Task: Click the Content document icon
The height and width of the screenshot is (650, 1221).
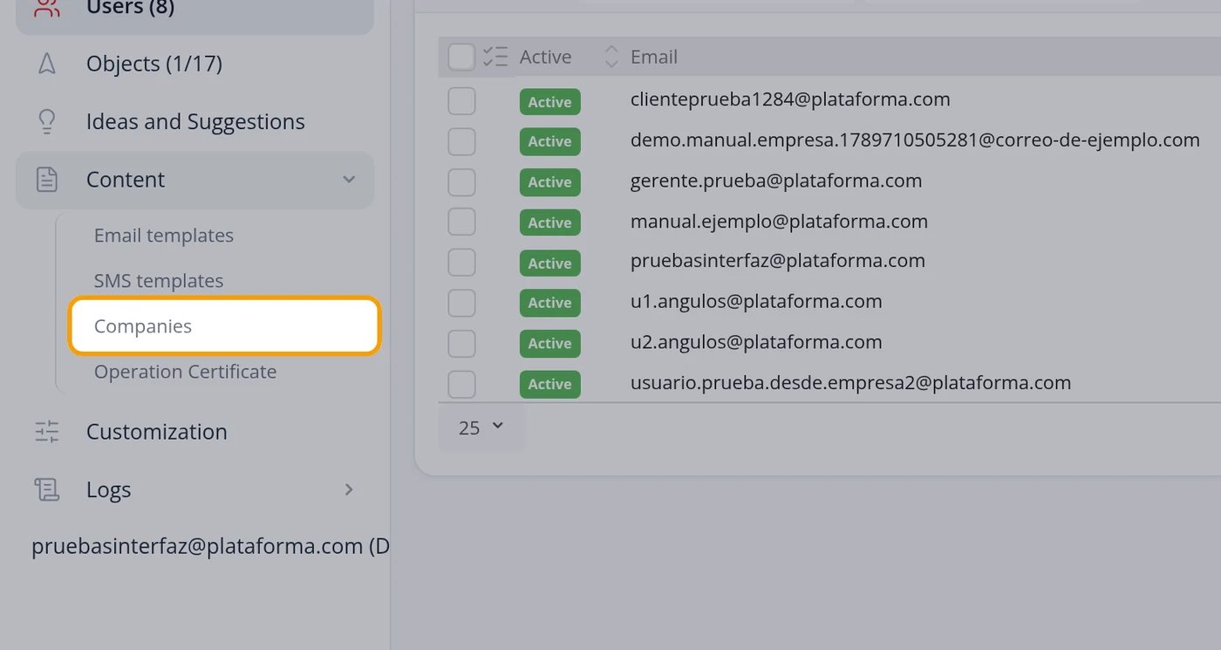Action: (47, 180)
